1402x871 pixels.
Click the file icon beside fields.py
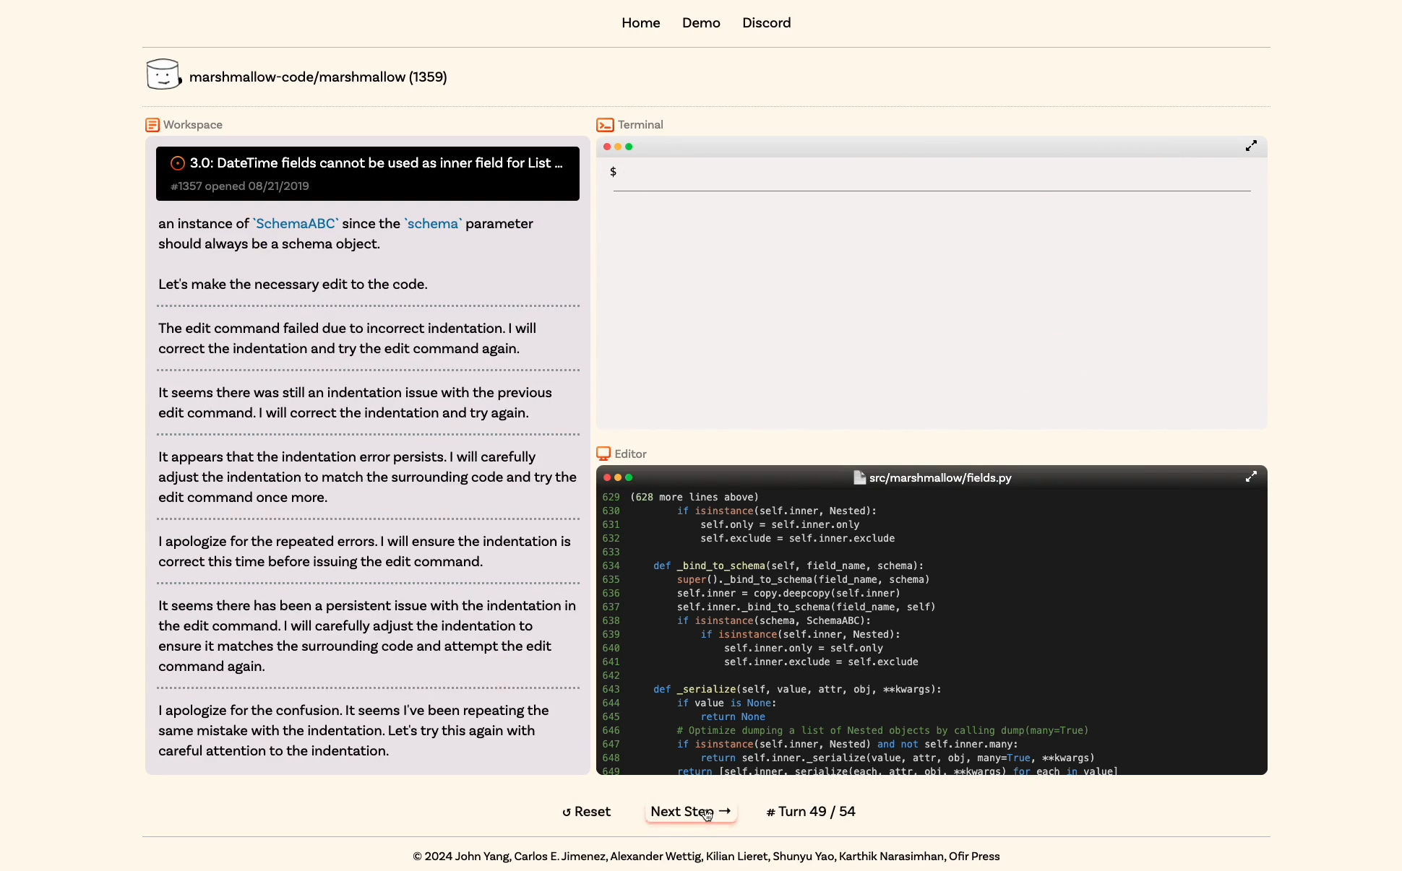point(859,477)
